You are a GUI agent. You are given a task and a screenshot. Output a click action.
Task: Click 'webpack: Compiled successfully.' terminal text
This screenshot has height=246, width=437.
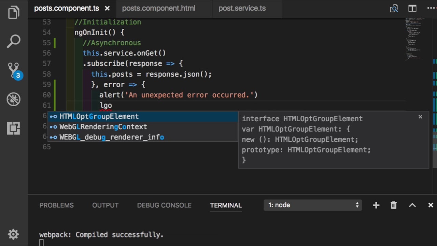101,235
